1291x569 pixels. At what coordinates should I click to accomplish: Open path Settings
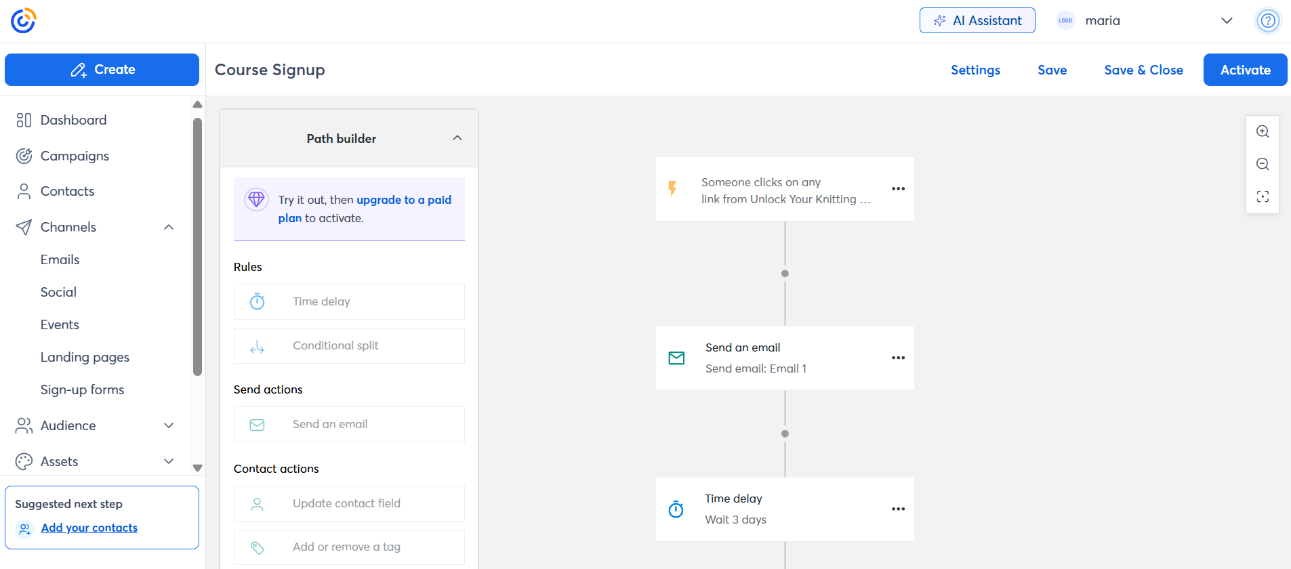pyautogui.click(x=975, y=70)
